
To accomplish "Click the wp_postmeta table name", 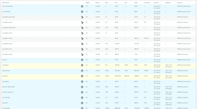I will pyautogui.click(x=6, y=71).
